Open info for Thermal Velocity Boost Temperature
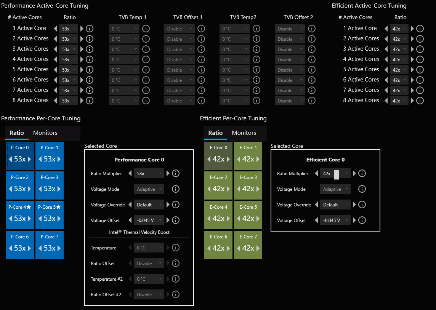The height and width of the screenshot is (310, 436). [x=176, y=248]
